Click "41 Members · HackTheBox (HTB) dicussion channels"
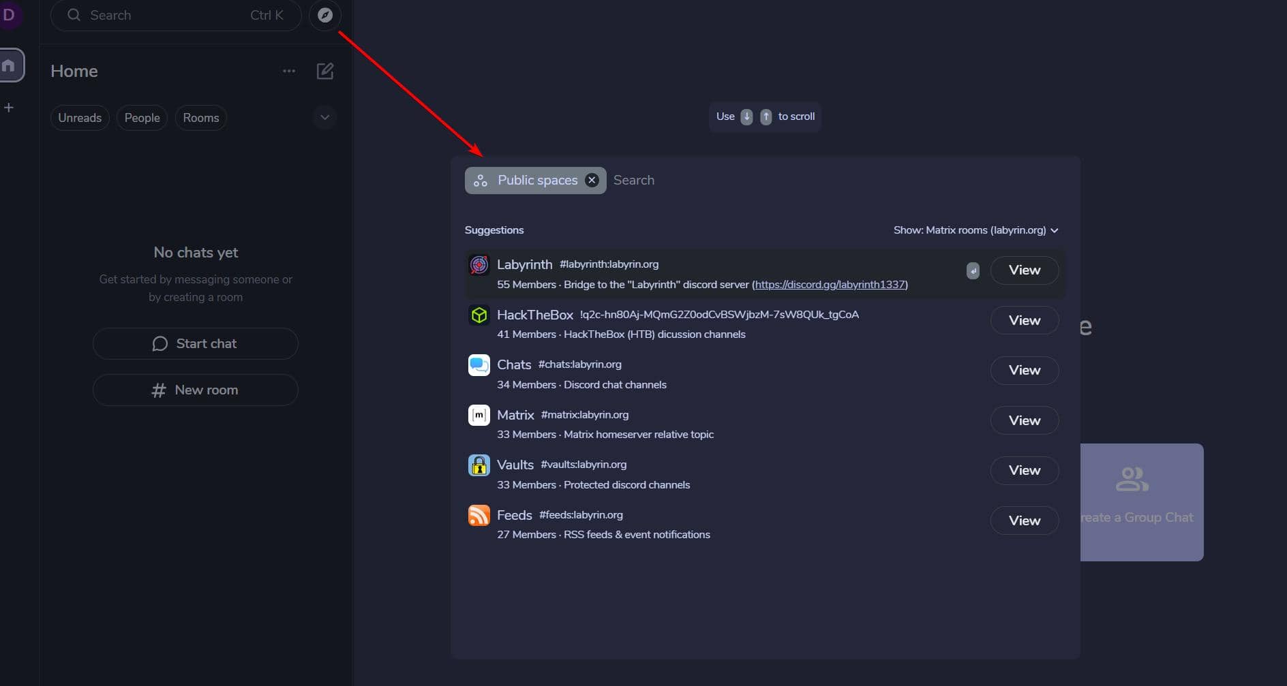 pos(621,334)
